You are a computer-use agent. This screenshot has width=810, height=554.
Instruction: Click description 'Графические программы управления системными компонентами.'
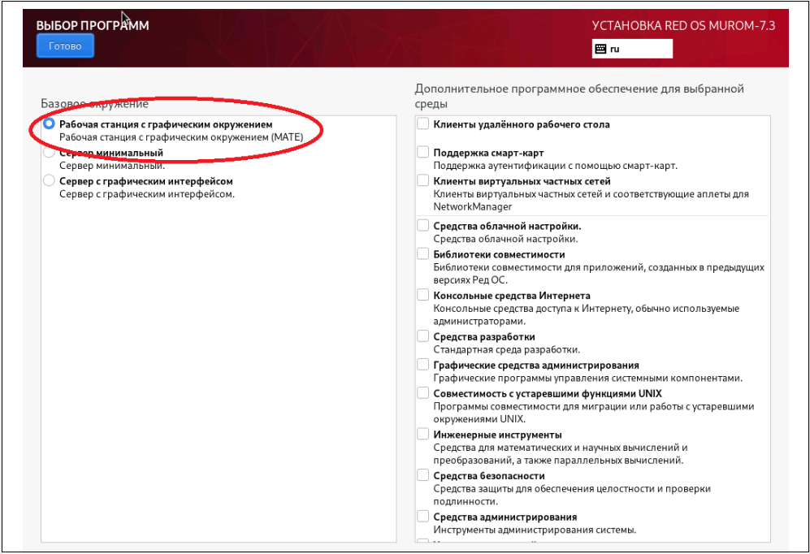(588, 378)
